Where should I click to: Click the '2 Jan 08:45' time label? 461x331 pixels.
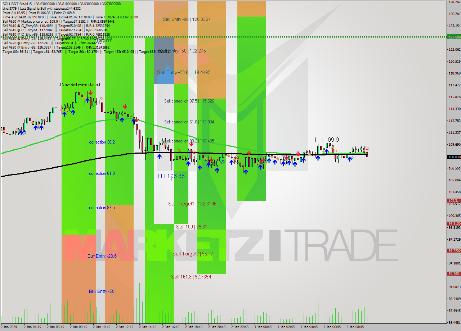tap(79, 327)
